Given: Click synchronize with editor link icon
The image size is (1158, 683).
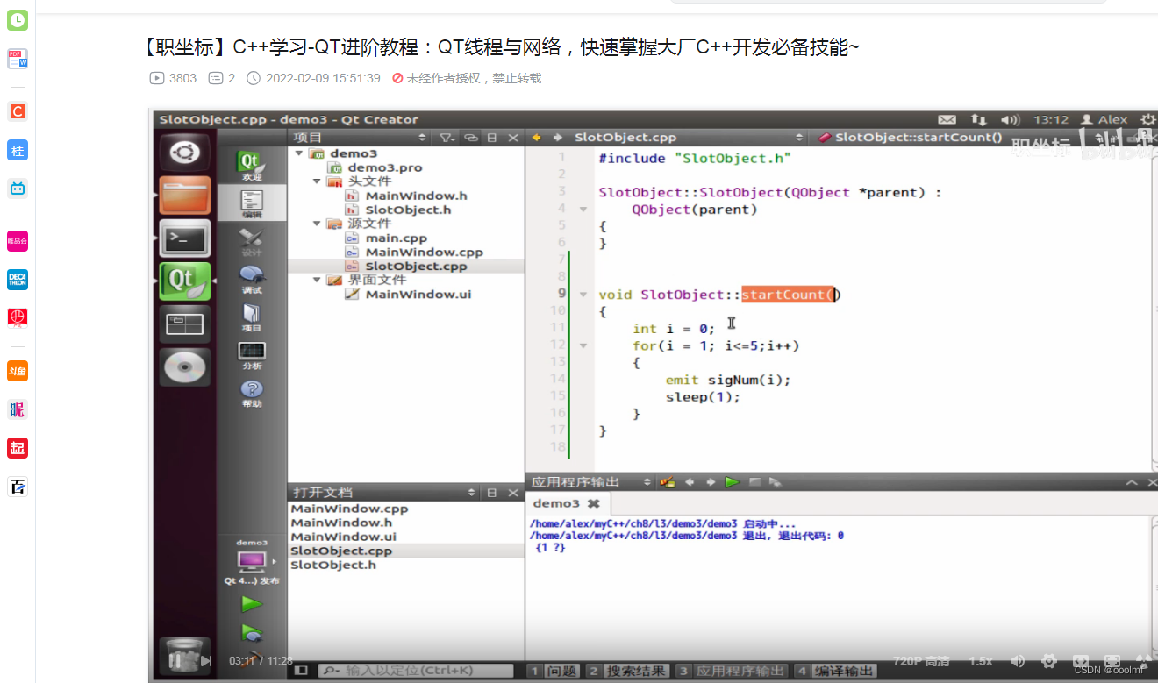Looking at the screenshot, I should pos(471,138).
